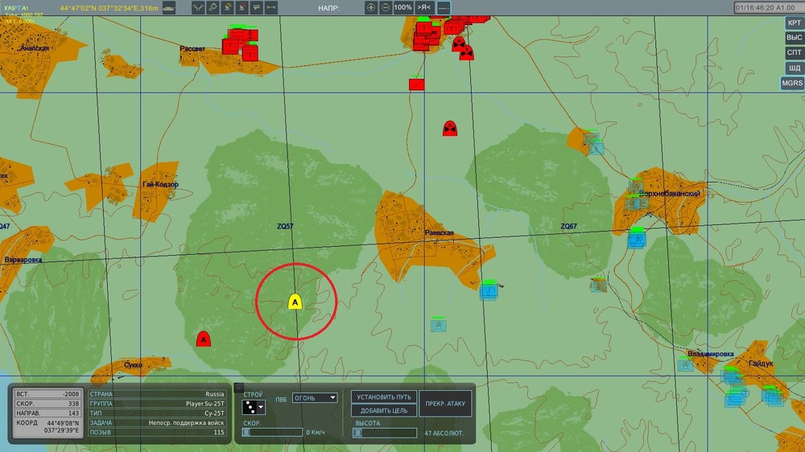Adjust the ВЫСОТА altitude slider
This screenshot has height=452, width=805.
coord(385,433)
